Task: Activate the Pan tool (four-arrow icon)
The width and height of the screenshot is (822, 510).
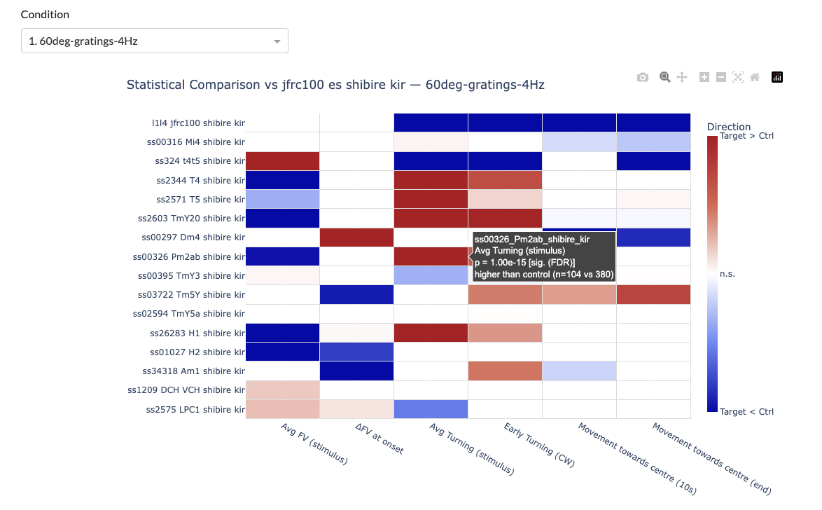Action: click(682, 78)
